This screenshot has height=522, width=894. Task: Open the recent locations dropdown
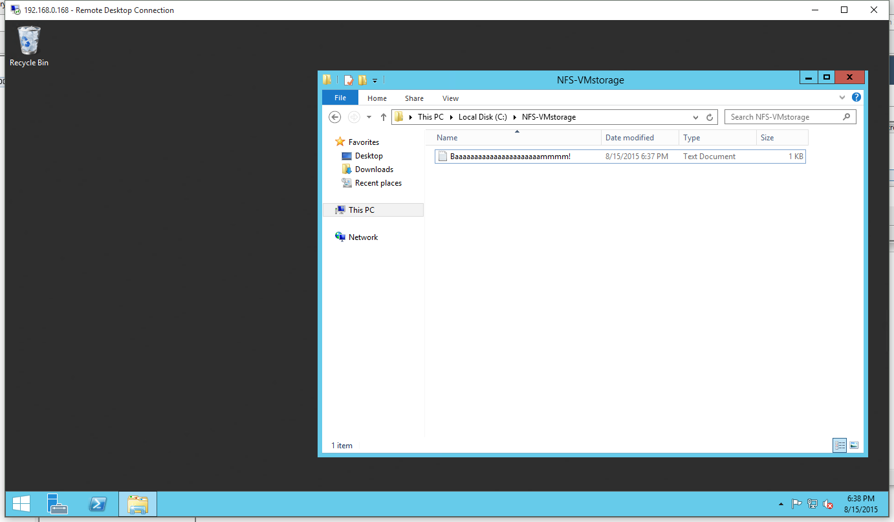pyautogui.click(x=369, y=117)
